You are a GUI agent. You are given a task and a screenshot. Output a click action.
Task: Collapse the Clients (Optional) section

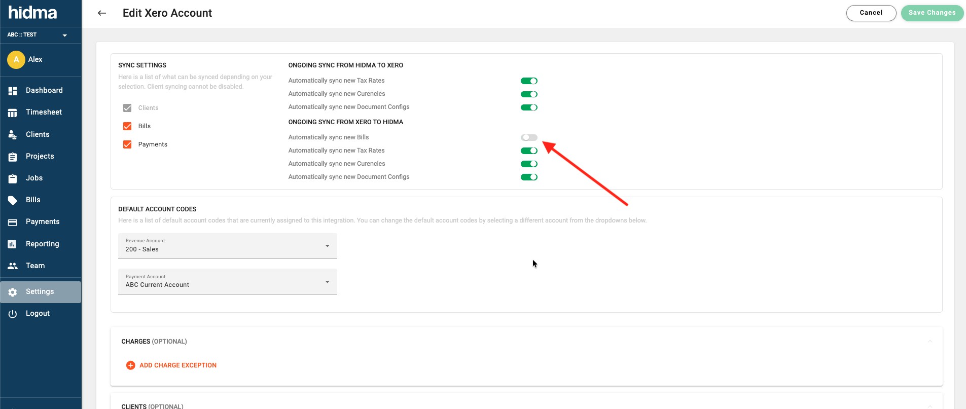930,406
